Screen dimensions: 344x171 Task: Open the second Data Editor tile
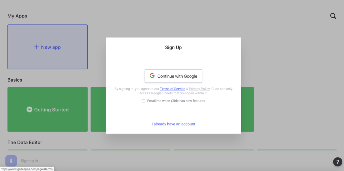(x=131, y=150)
